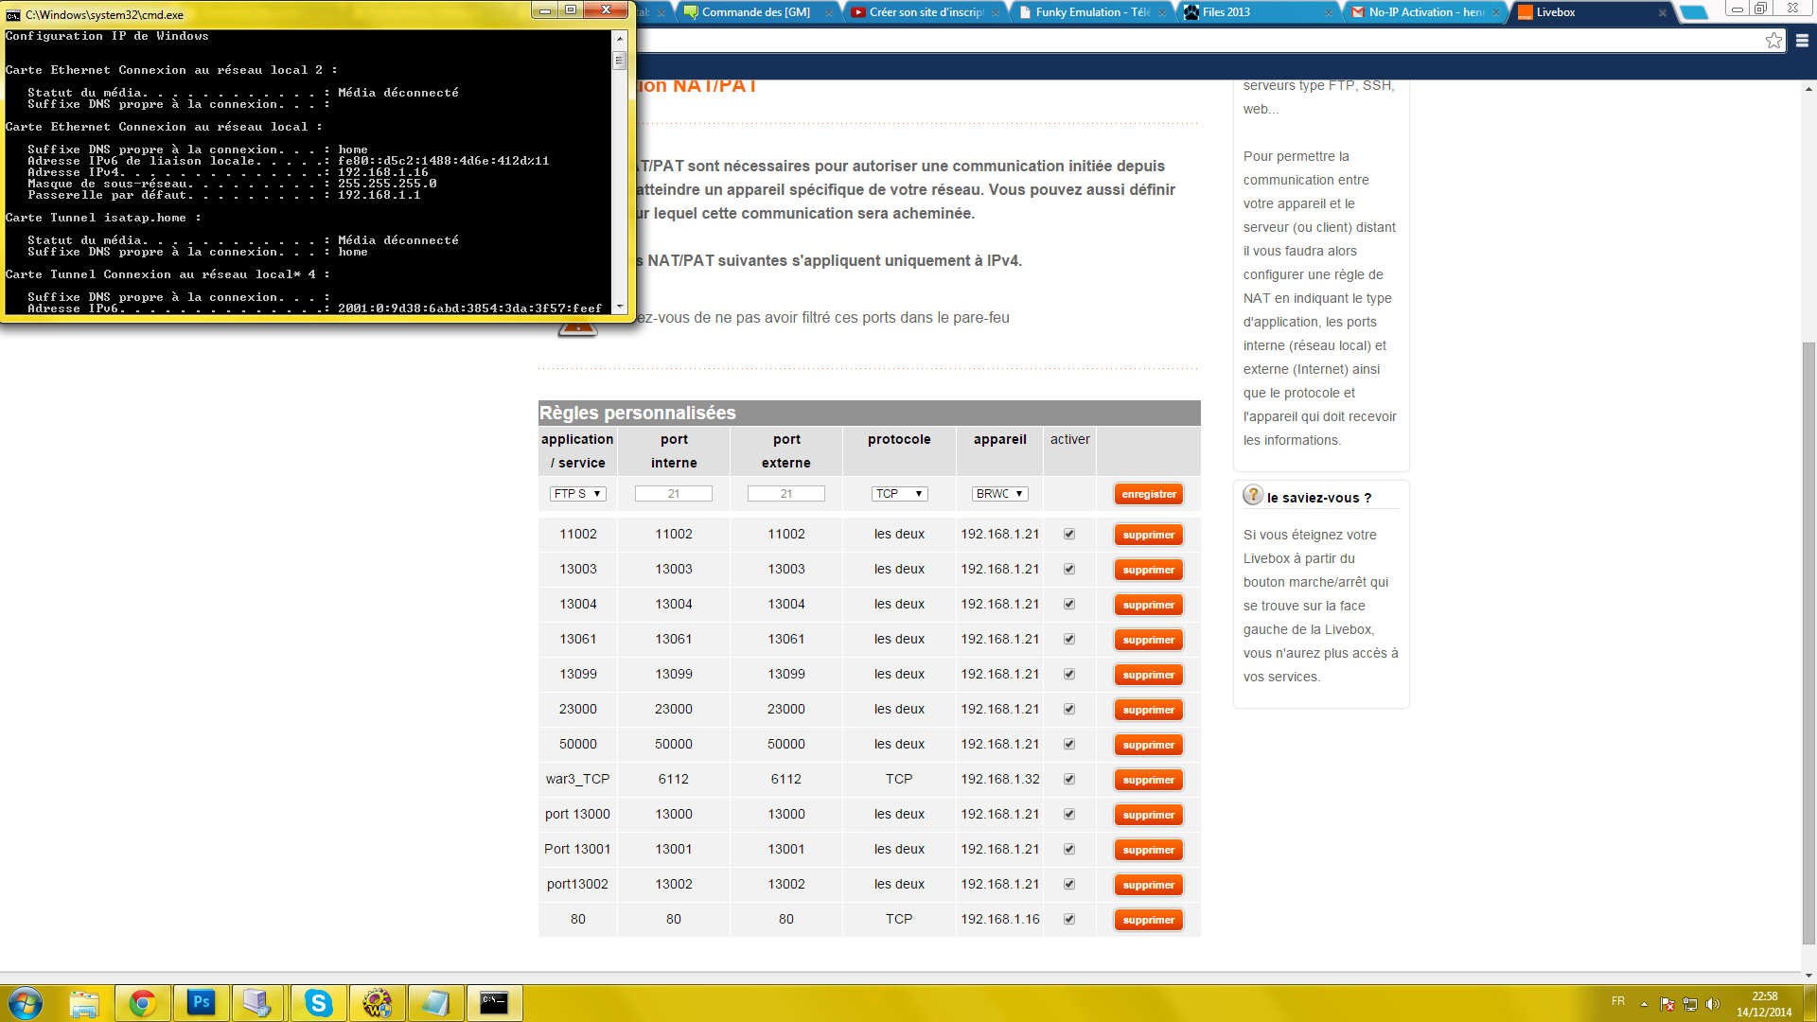Screen dimensions: 1817x1022
Task: Open the Chrome hamburger menu
Action: (x=1802, y=41)
